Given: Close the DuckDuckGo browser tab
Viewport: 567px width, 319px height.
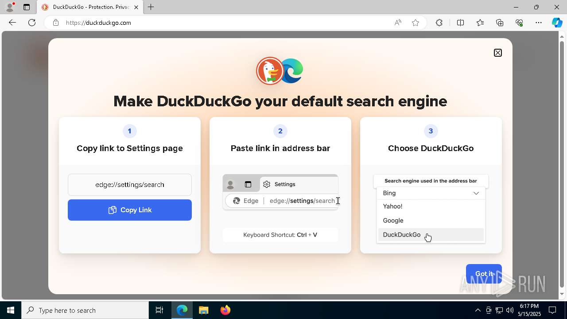Looking at the screenshot, I should 136,7.
